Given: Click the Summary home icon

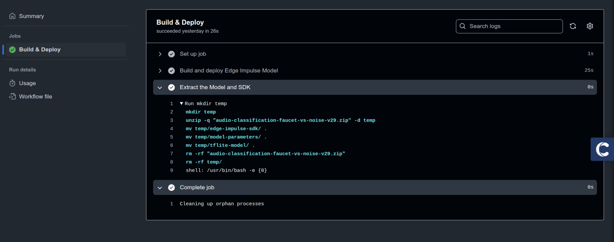Looking at the screenshot, I should tap(12, 16).
